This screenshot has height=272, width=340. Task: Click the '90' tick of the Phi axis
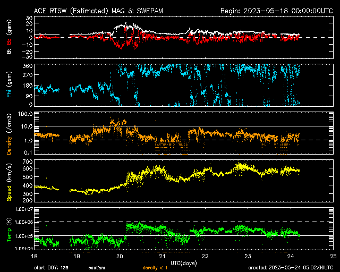(x=29, y=96)
